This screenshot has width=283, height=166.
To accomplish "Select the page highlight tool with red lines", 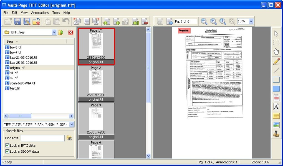I will pos(276,98).
